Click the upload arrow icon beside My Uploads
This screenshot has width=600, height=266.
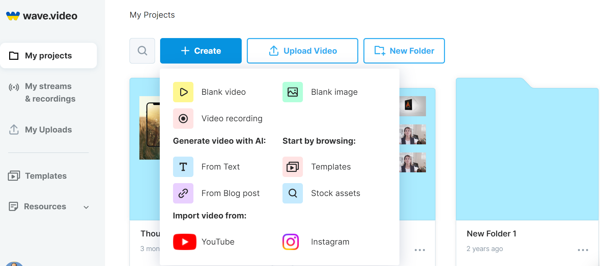point(14,129)
